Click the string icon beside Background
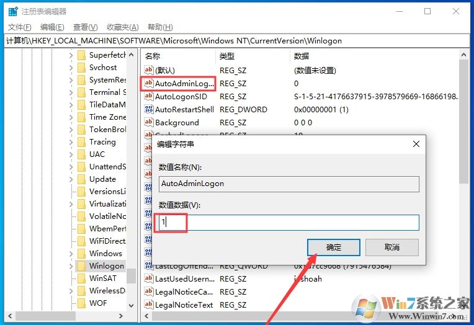474x325 pixels. [148, 122]
